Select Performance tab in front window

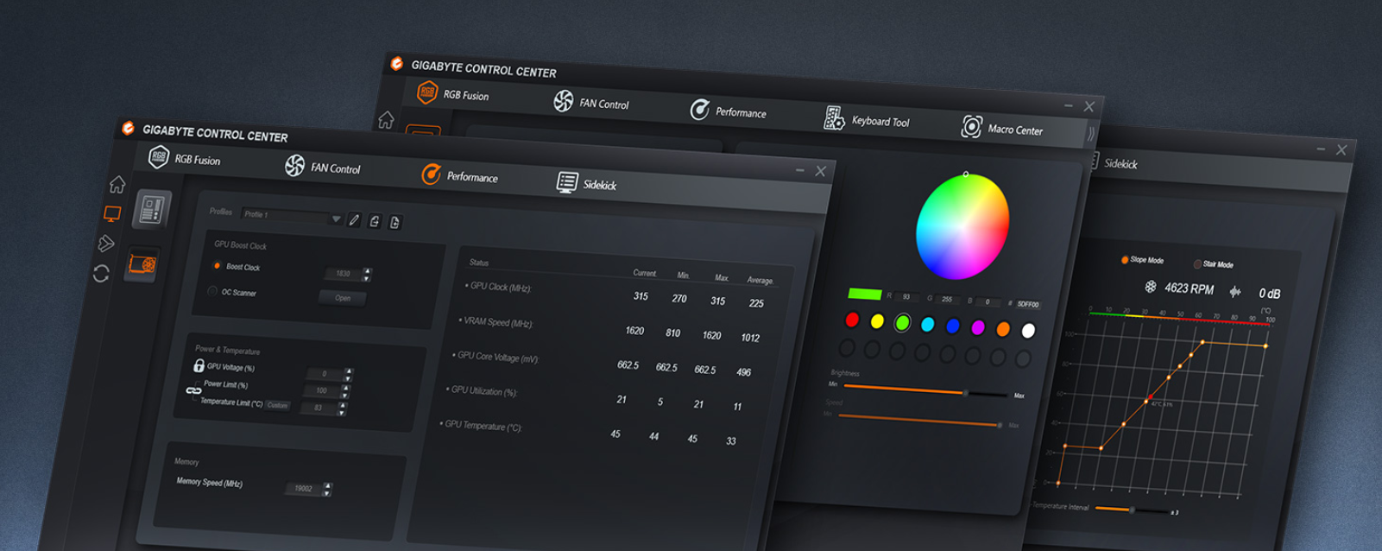coord(459,175)
